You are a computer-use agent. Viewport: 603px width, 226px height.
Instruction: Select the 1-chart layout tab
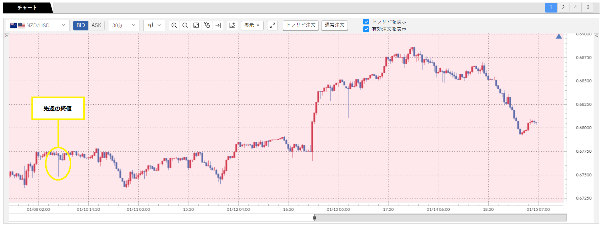551,8
